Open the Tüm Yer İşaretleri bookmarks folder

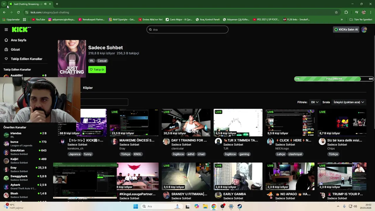click(361, 20)
